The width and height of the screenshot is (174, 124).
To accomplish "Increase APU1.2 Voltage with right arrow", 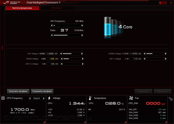I will [x=83, y=64].
